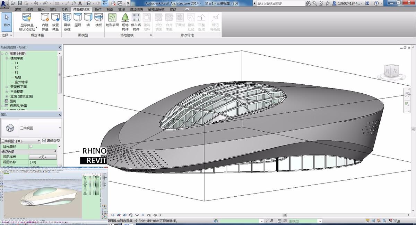Click the horizontal scrollbar under the 3D view
The width and height of the screenshot is (416, 225).
(x=285, y=215)
